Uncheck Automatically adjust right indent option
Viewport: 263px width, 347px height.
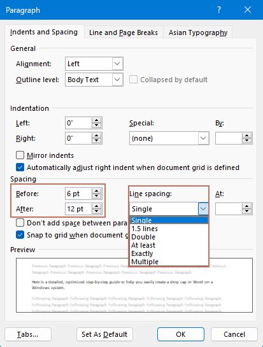[20, 167]
